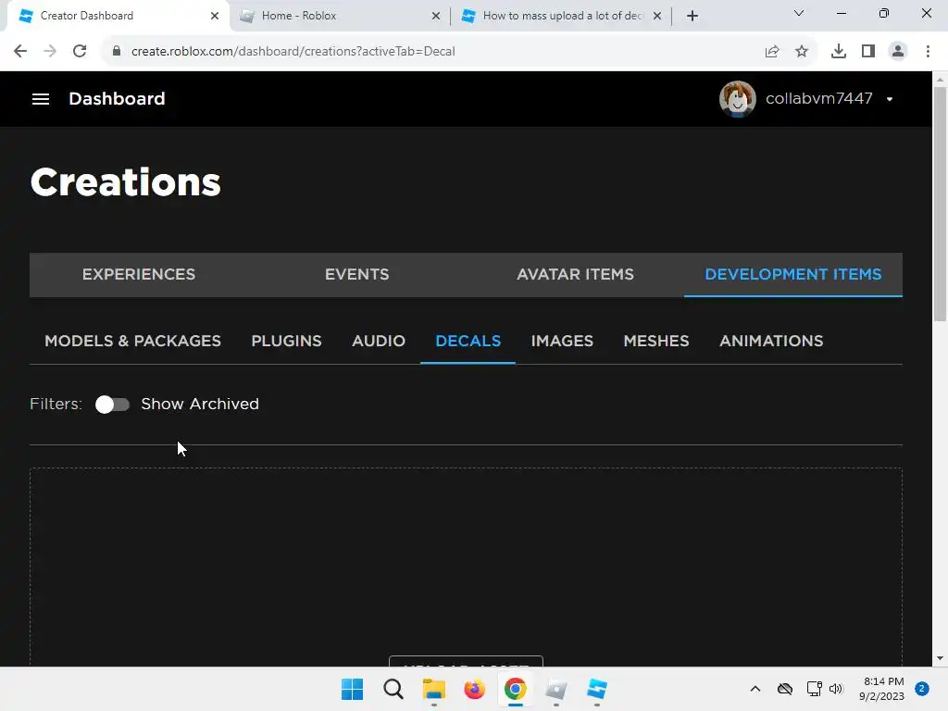Screen dimensions: 948x711
Task: Open Chrome downloads
Action: (x=839, y=52)
